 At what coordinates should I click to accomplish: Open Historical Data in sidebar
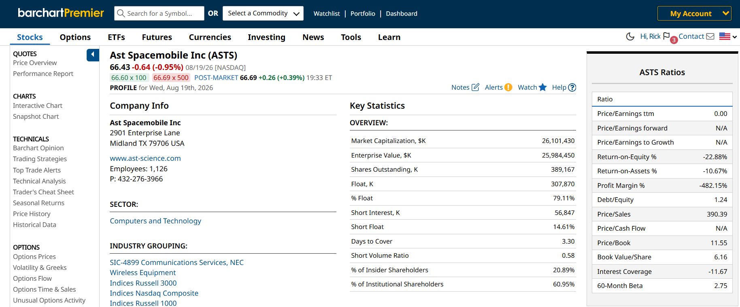click(34, 225)
